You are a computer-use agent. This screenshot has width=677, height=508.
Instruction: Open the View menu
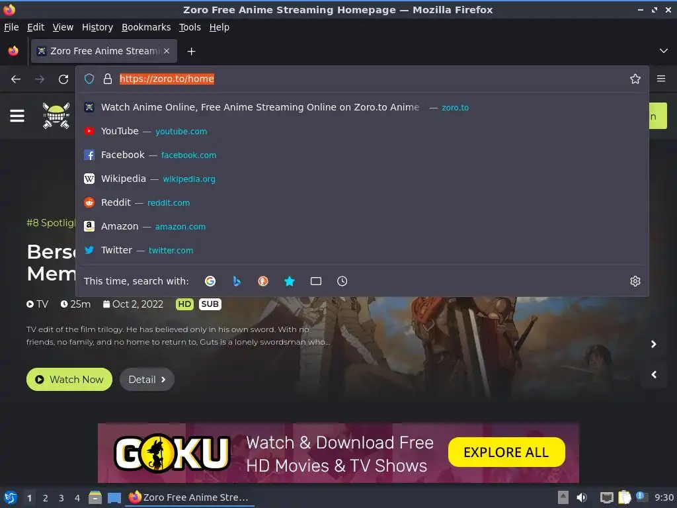point(63,27)
